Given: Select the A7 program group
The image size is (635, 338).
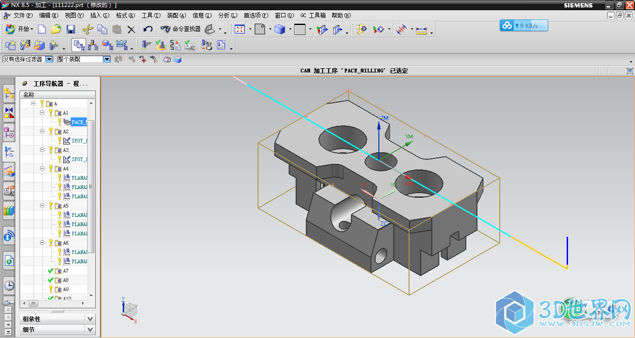Looking at the screenshot, I should 66,271.
